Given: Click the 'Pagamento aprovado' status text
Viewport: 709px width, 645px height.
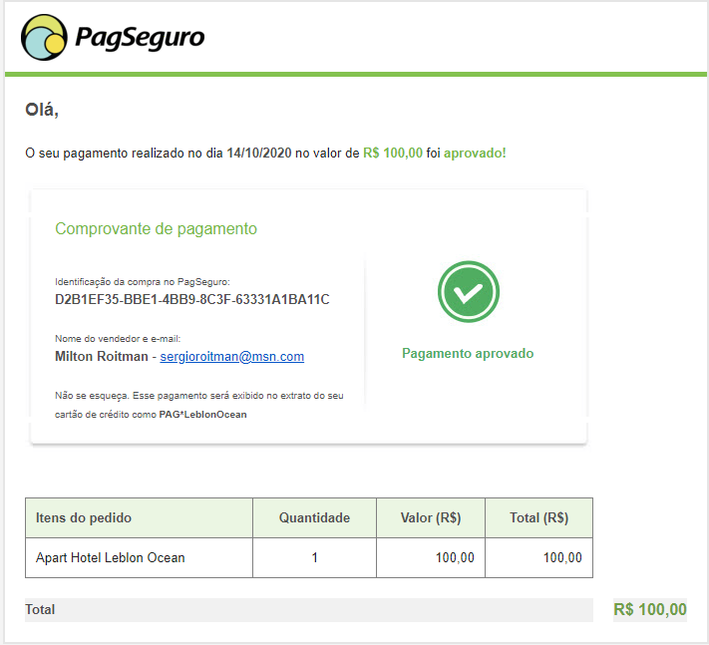Looking at the screenshot, I should (468, 354).
